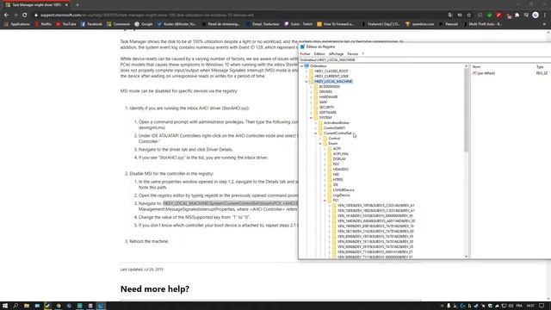Screen dimensions: 551x310
Task: Select the IDE key under Enum
Action: click(335, 185)
